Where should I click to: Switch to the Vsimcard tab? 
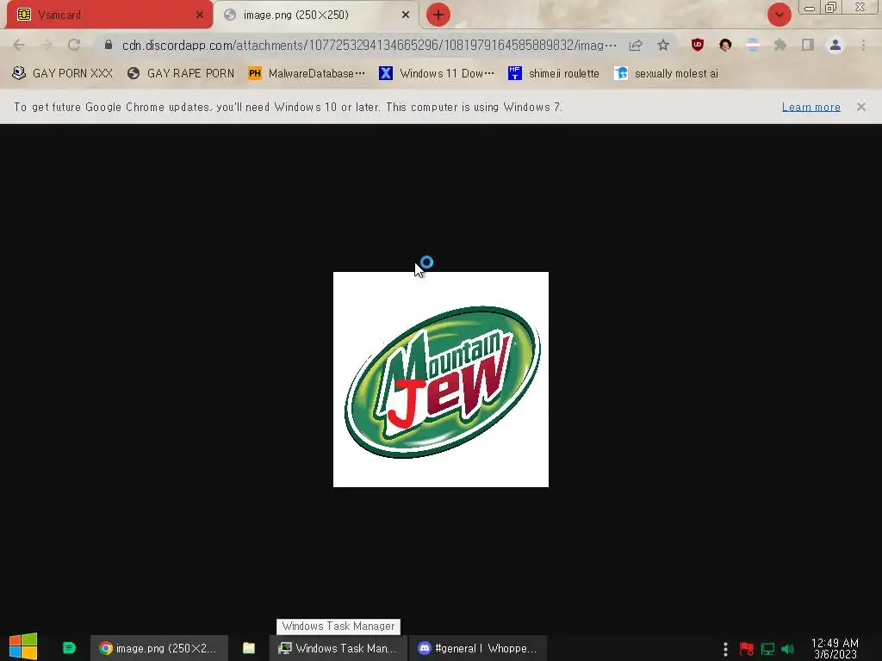109,15
